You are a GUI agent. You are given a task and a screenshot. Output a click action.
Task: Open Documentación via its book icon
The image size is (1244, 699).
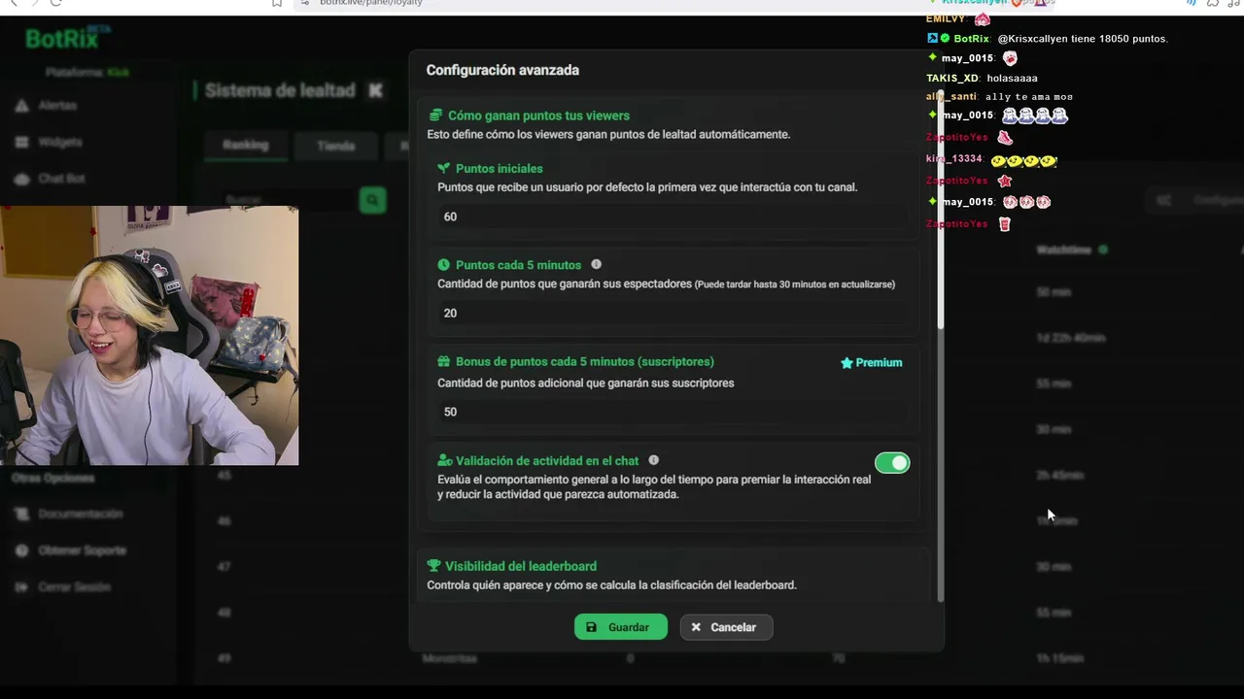pyautogui.click(x=21, y=515)
